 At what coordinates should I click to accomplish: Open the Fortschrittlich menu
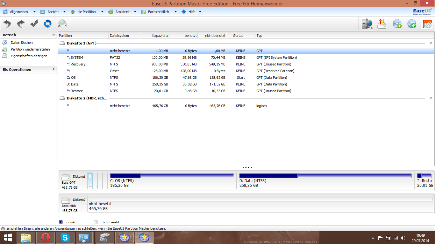point(159,12)
